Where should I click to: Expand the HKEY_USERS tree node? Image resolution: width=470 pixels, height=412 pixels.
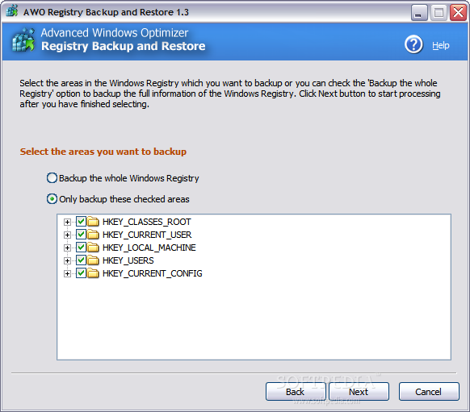coord(67,260)
